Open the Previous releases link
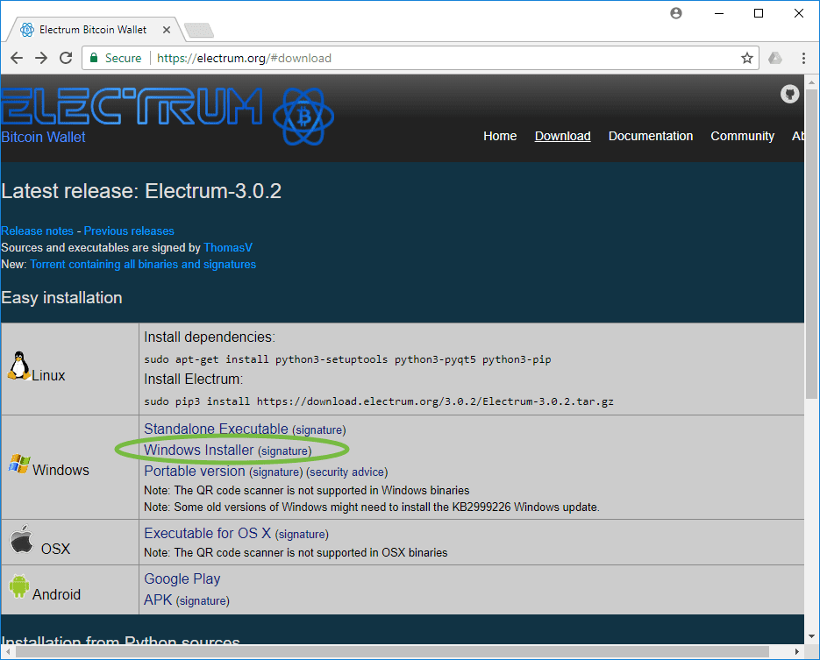This screenshot has height=660, width=820. pos(129,231)
